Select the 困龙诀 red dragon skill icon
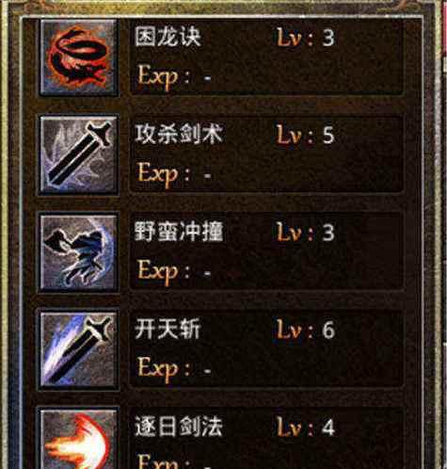 [79, 57]
